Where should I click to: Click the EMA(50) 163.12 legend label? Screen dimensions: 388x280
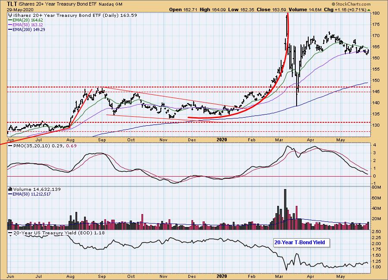pos(28,25)
